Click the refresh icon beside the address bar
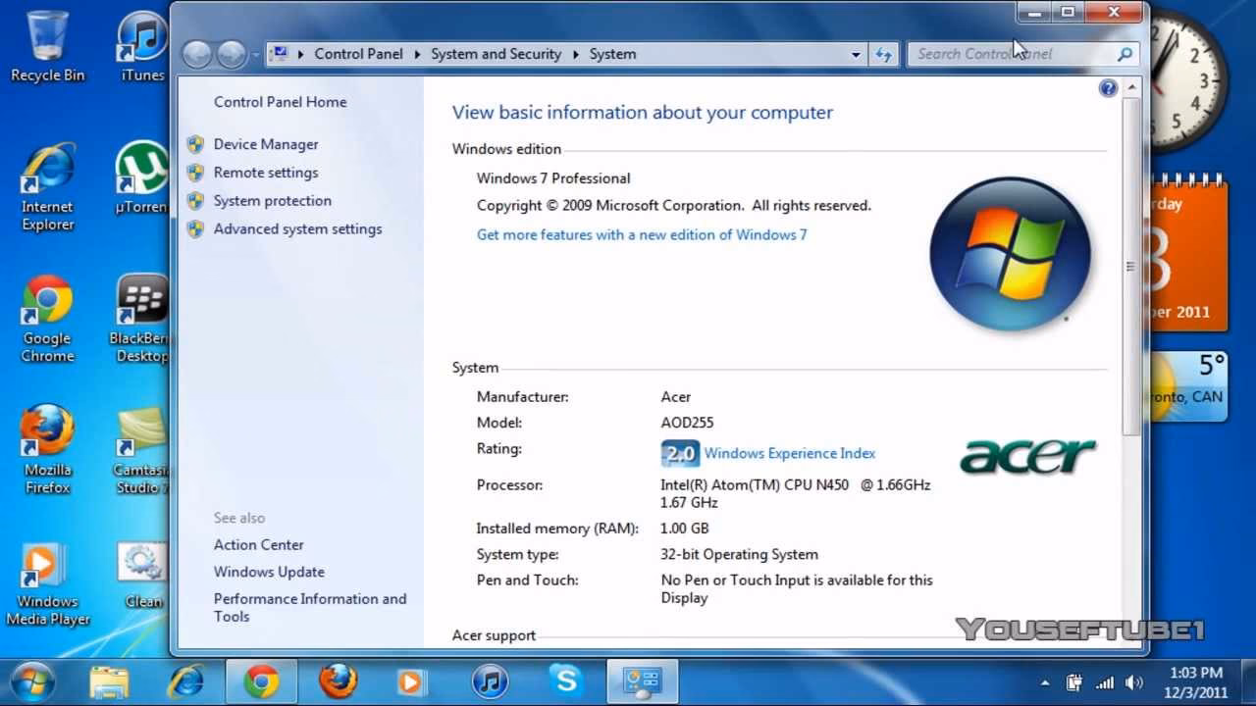 click(882, 54)
